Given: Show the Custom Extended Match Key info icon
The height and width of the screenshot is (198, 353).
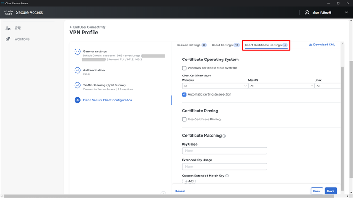Looking at the screenshot, I should coord(227,176).
